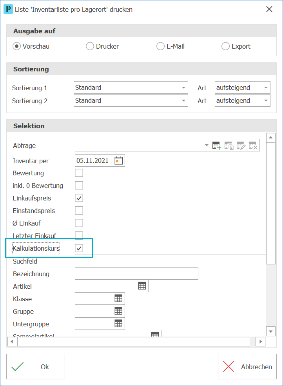
Task: Open the Artikel lookup table icon
Action: 142,286
